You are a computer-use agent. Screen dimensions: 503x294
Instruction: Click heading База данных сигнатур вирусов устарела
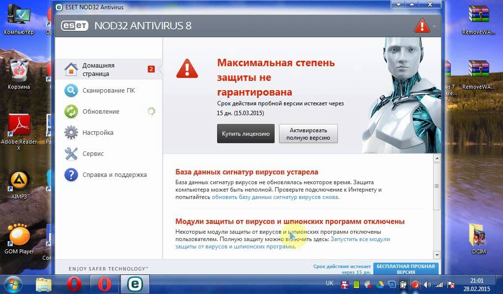click(247, 172)
